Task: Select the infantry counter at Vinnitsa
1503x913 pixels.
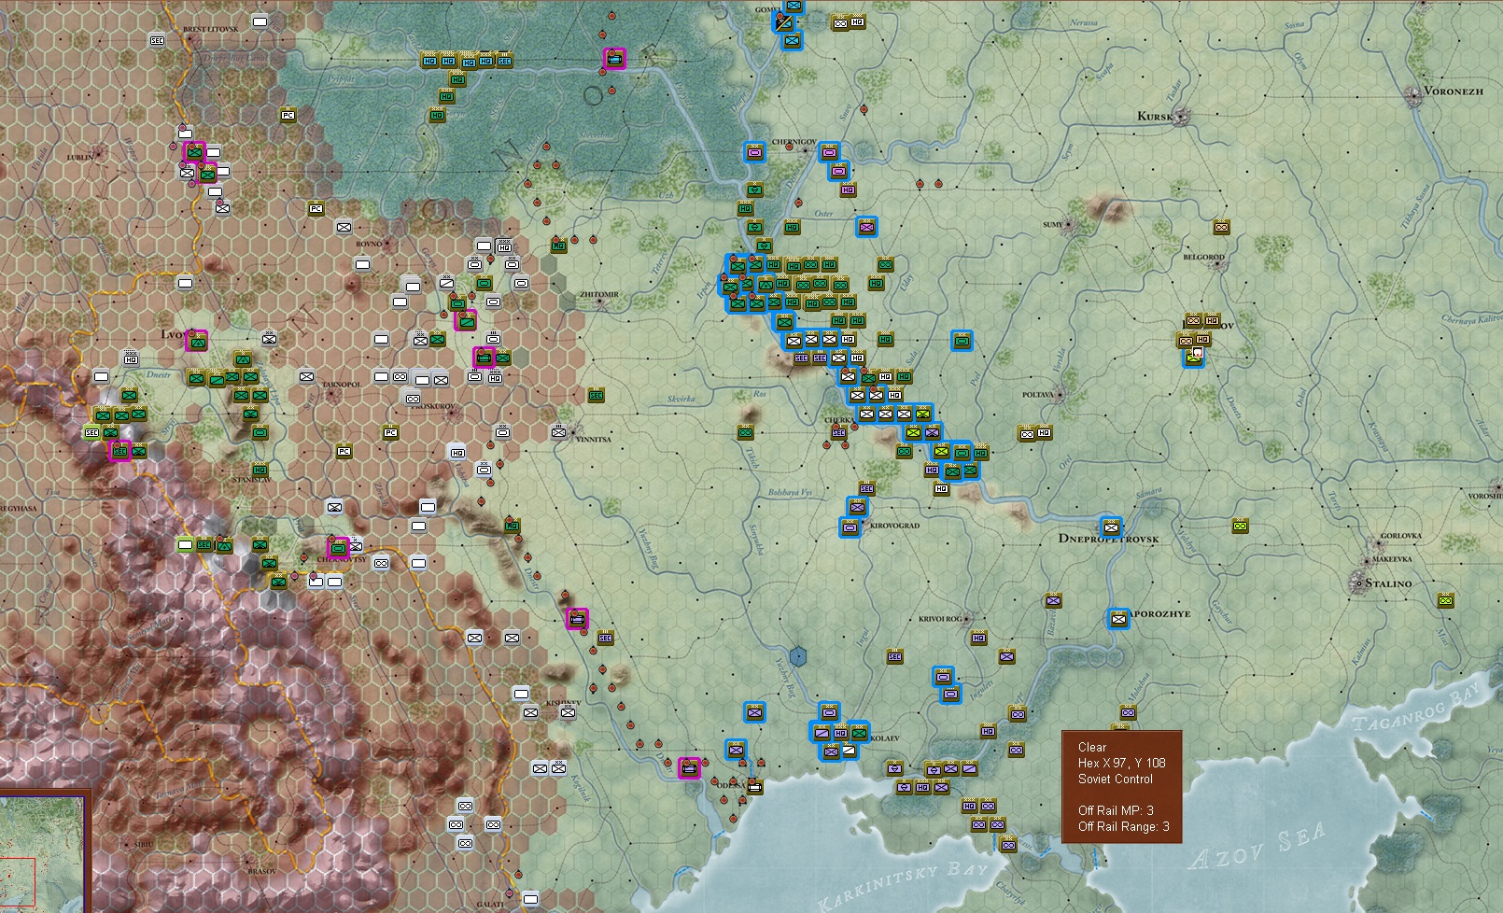Action: pyautogui.click(x=558, y=432)
